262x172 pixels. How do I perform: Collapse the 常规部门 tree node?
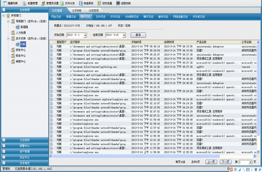click(x=8, y=21)
